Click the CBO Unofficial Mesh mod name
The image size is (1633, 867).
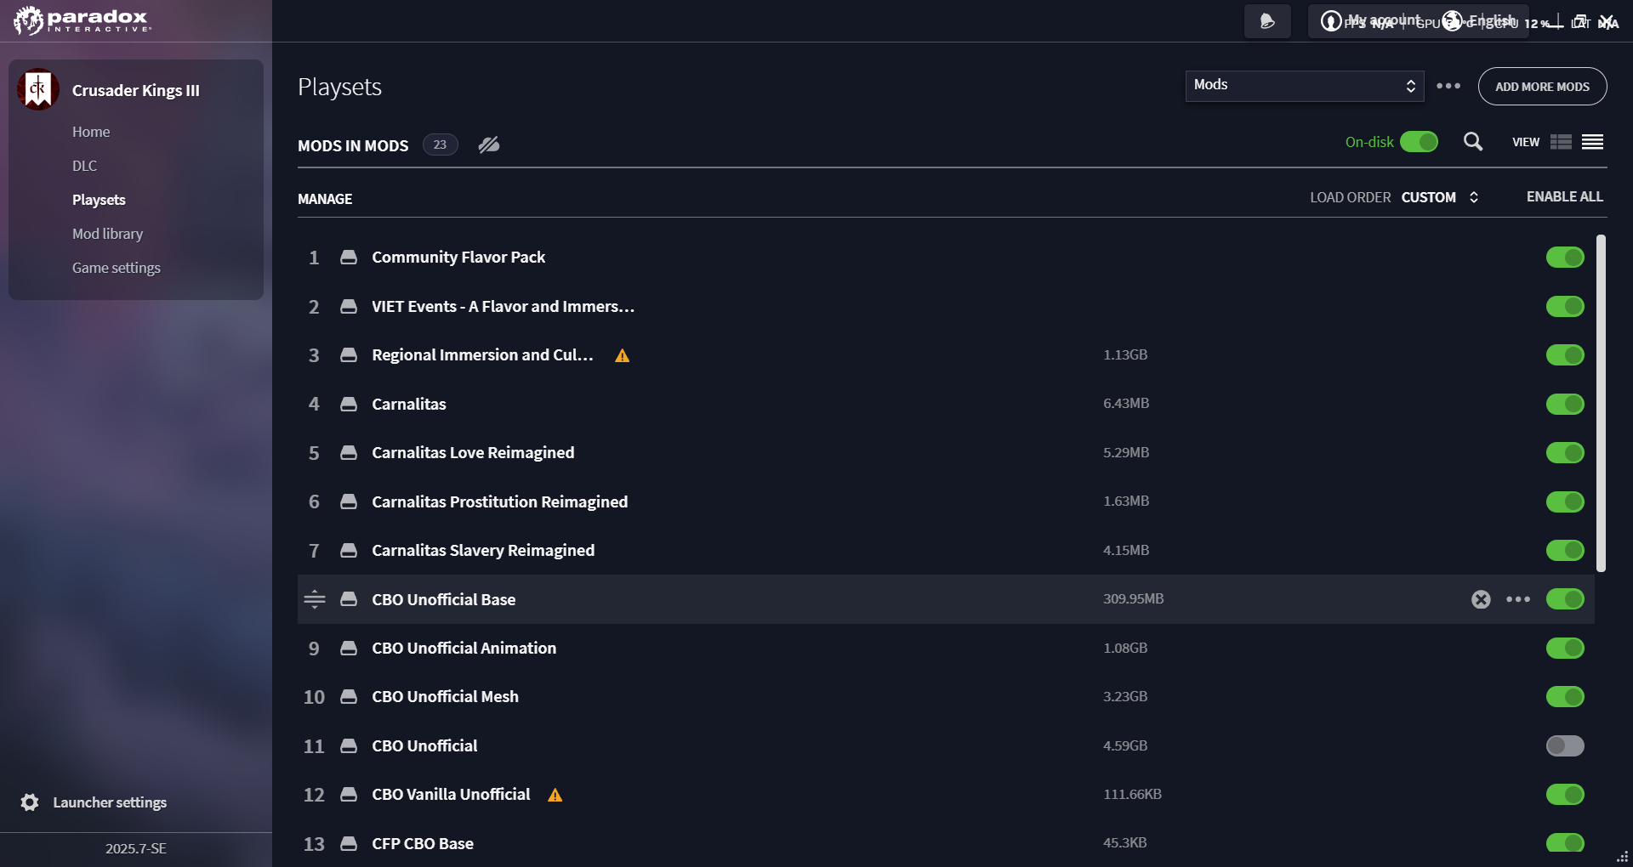[445, 697]
